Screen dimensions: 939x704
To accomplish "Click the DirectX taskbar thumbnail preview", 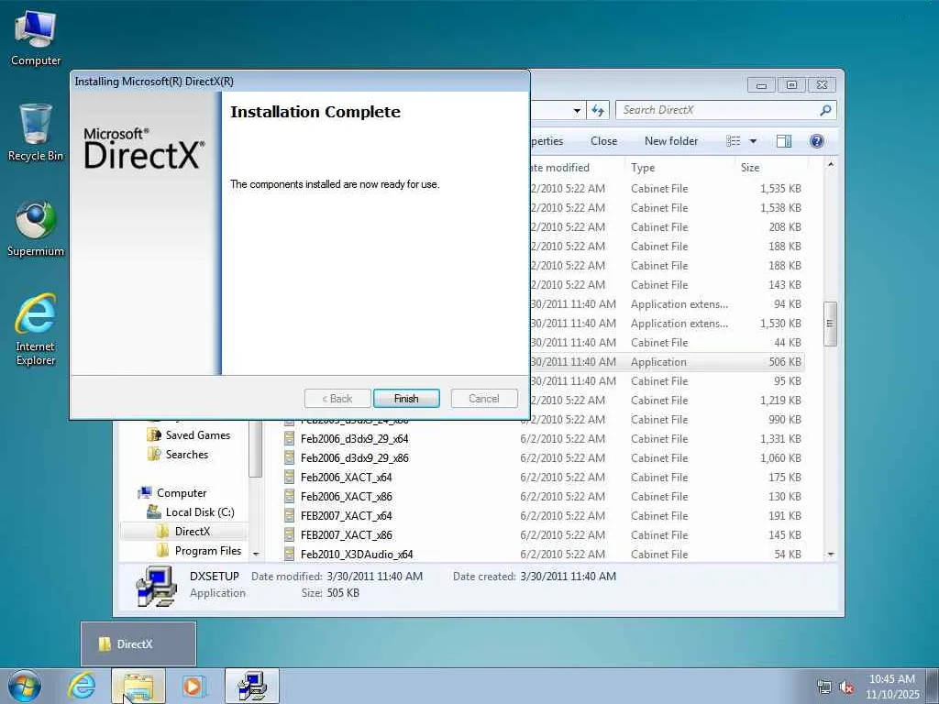I will (x=138, y=644).
